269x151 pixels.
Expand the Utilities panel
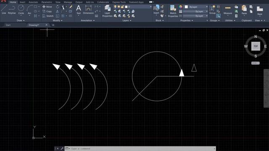pos(230,21)
